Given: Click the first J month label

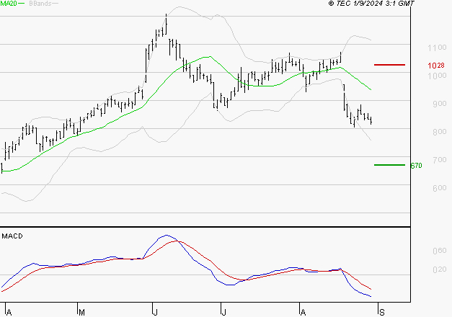Looking at the screenshot, I should (x=156, y=313).
